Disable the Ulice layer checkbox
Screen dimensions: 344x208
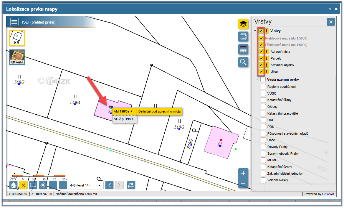261,72
